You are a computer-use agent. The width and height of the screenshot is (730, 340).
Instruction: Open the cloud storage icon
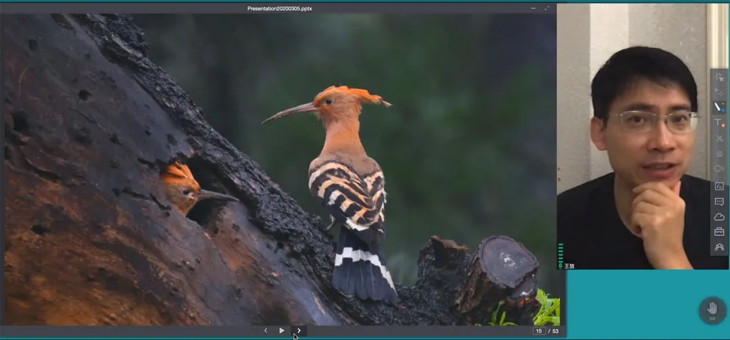pos(719,217)
